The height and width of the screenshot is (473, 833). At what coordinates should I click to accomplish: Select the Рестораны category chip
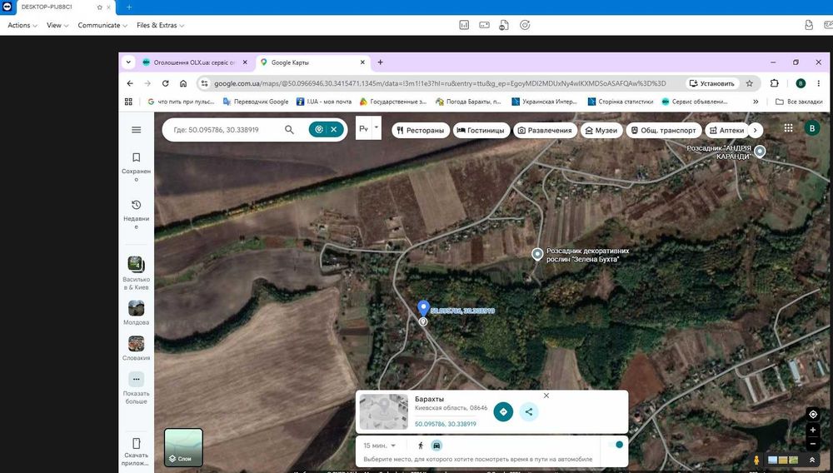(x=421, y=130)
